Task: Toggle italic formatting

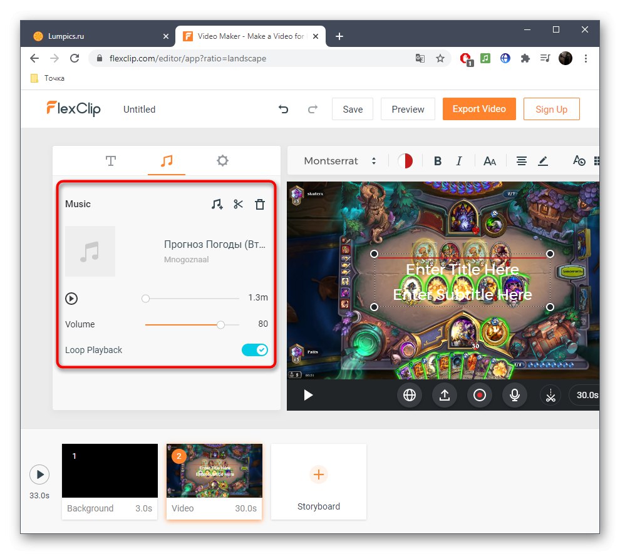Action: 458,161
